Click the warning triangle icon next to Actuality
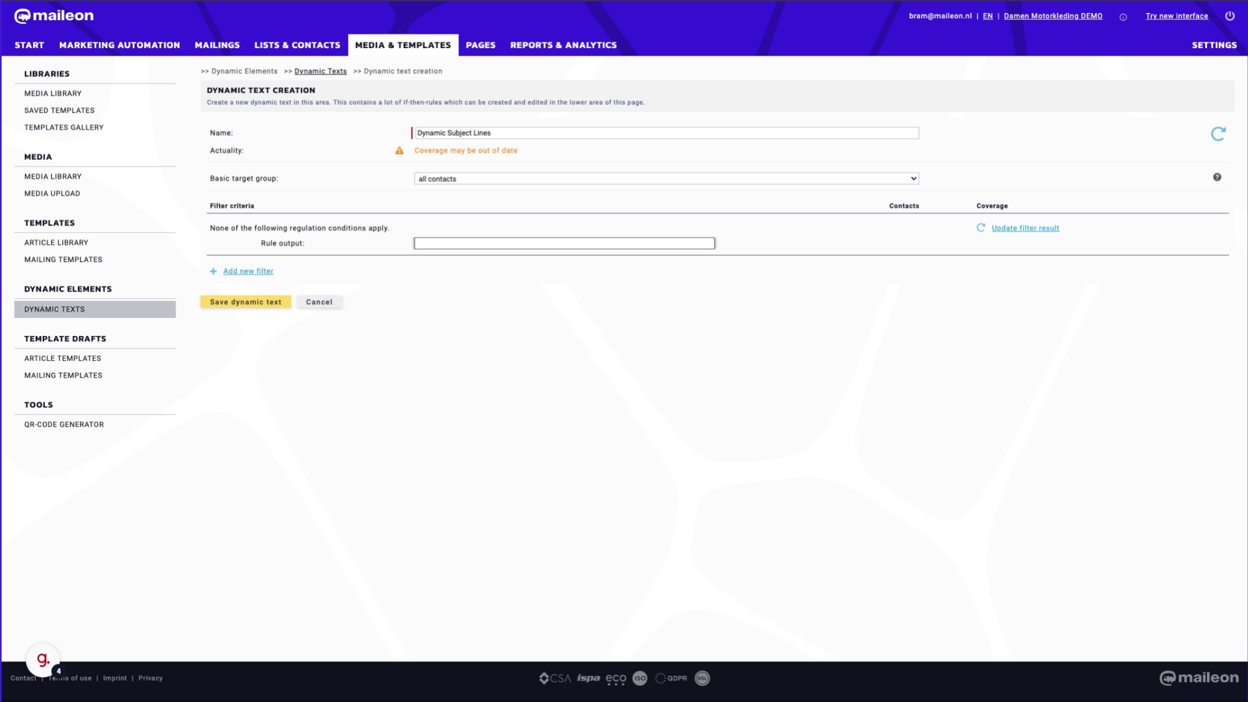 400,150
